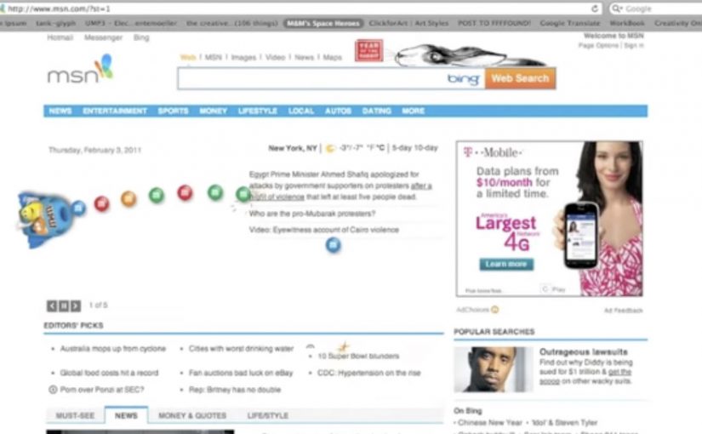Switch to the MONEY & QUOTES tab
Image resolution: width=702 pixels, height=434 pixels.
[x=192, y=416]
